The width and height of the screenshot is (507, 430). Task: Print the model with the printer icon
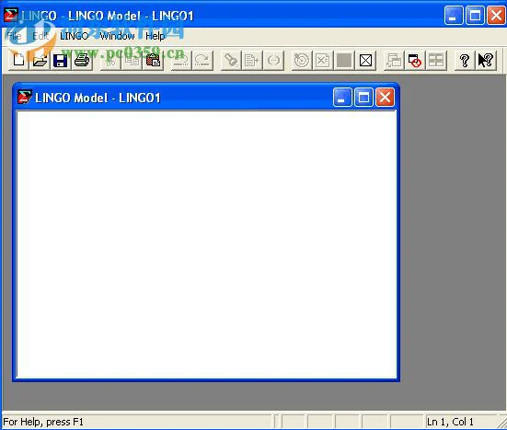point(82,60)
